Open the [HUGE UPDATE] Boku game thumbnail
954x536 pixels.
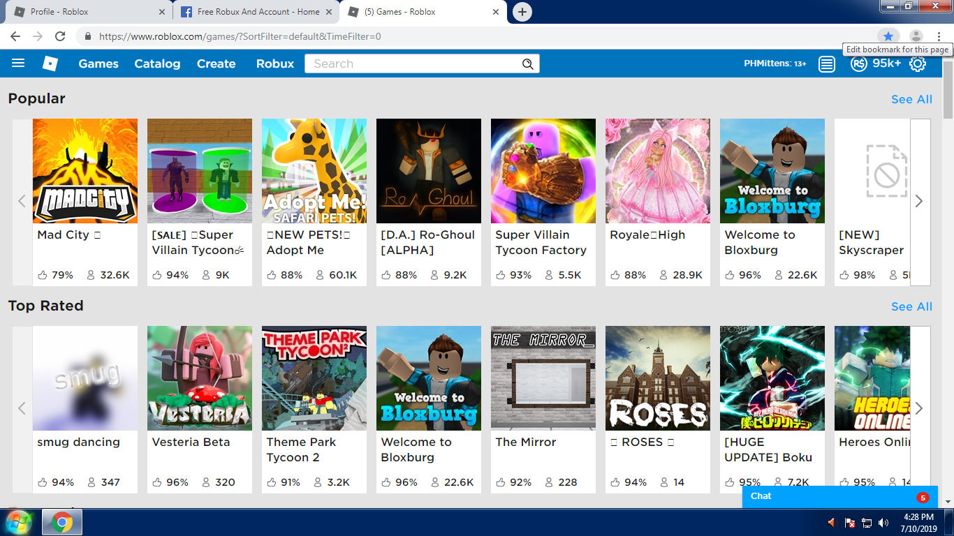(x=772, y=378)
